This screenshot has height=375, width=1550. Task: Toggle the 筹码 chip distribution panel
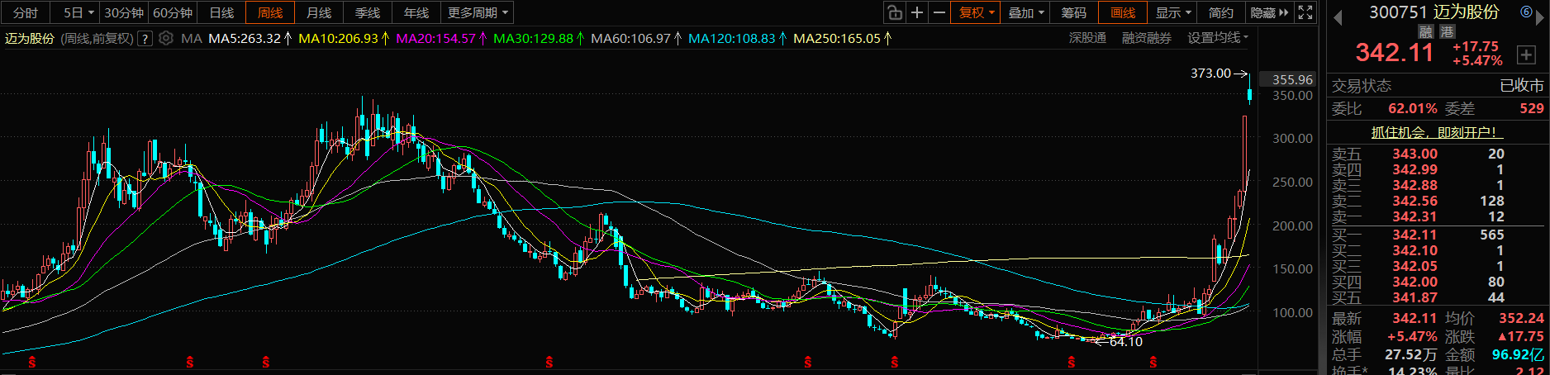[x=1074, y=12]
